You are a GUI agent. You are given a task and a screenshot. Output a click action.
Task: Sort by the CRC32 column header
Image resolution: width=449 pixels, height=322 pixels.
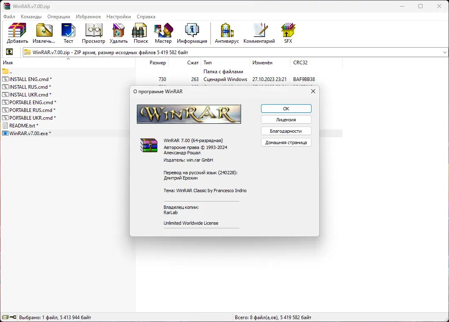click(316, 63)
